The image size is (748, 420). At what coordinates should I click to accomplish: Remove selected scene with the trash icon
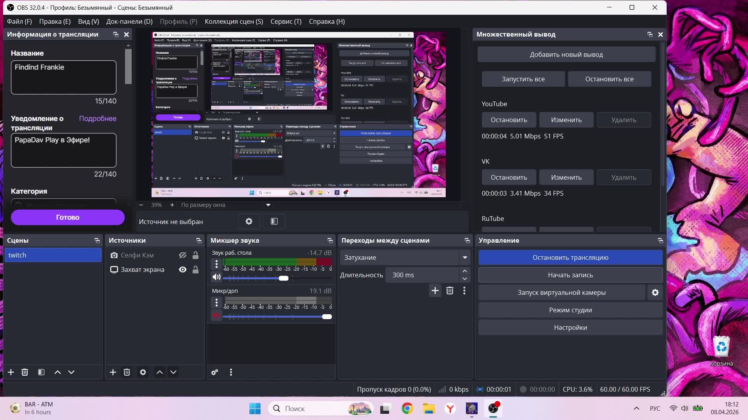pos(25,372)
